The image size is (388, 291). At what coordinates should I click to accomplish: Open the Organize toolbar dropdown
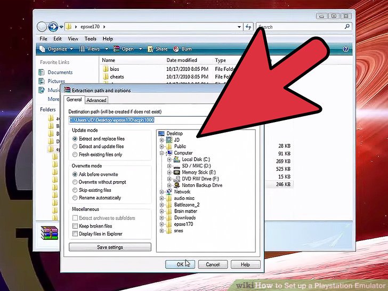[56, 49]
